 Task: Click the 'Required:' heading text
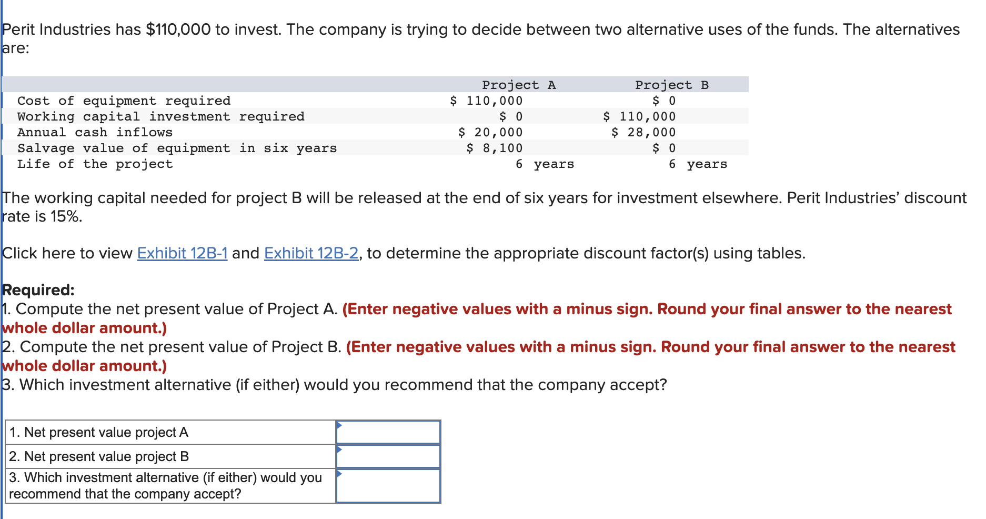[38, 290]
